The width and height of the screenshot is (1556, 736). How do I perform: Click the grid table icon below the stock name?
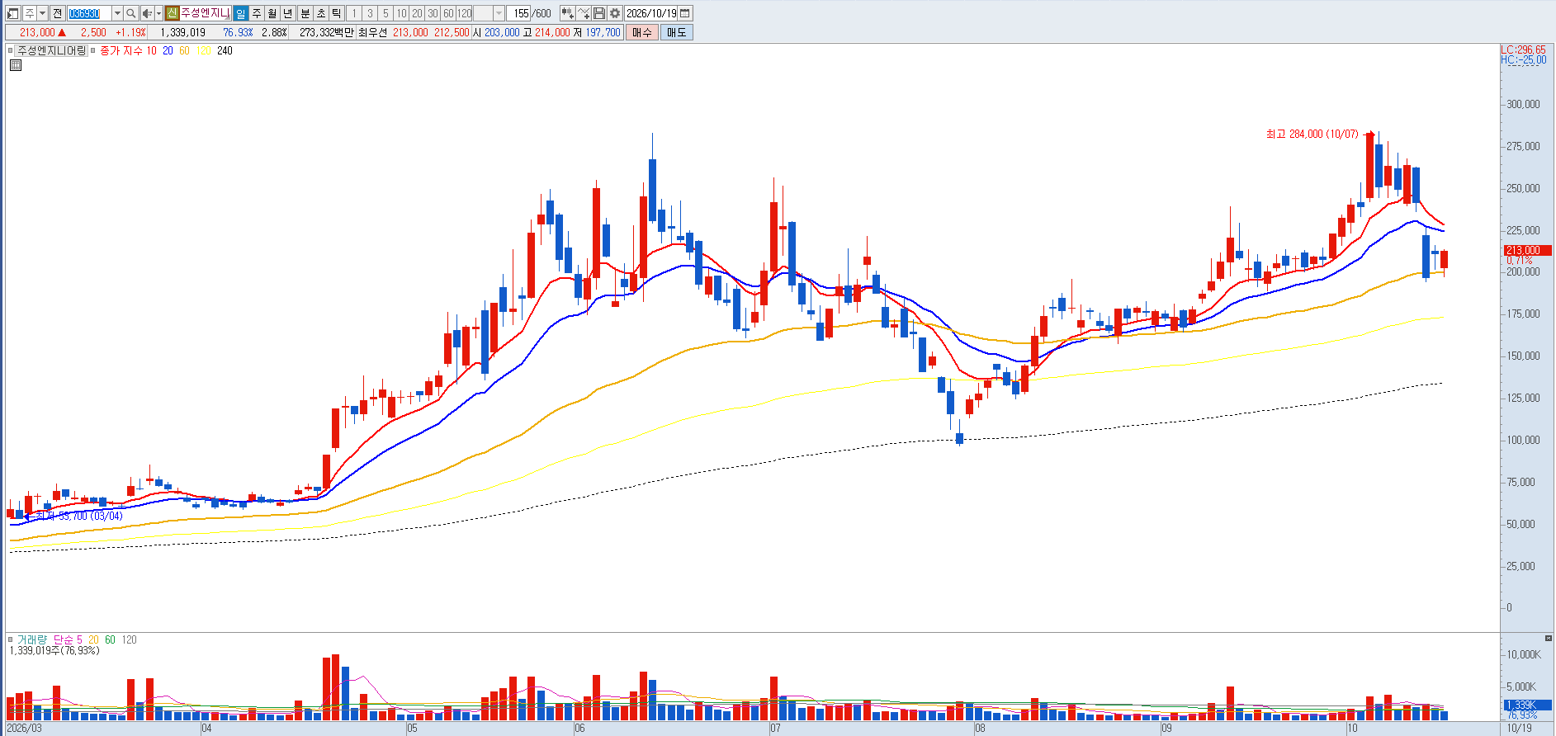pos(16,65)
